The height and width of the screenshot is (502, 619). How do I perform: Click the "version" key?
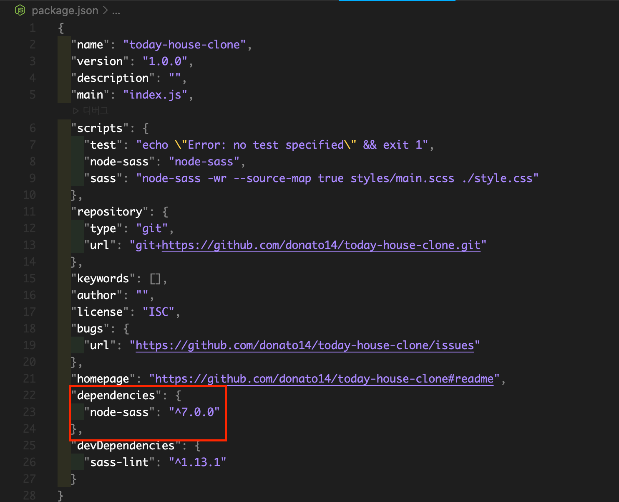pos(100,61)
